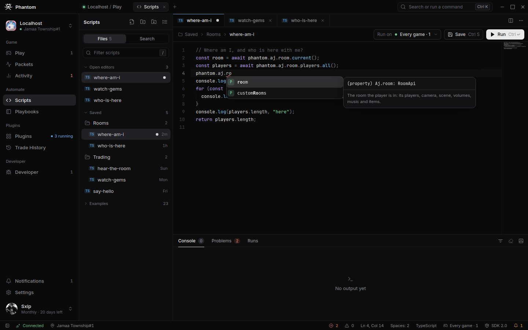Open the notifications bell in status bar
Image resolution: width=528 pixels, height=330 pixels.
point(518,326)
